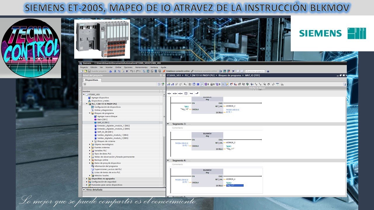Screen dimensions: 374x210
Task: Click the Cut scissors icon
Action: [x=115, y=71]
